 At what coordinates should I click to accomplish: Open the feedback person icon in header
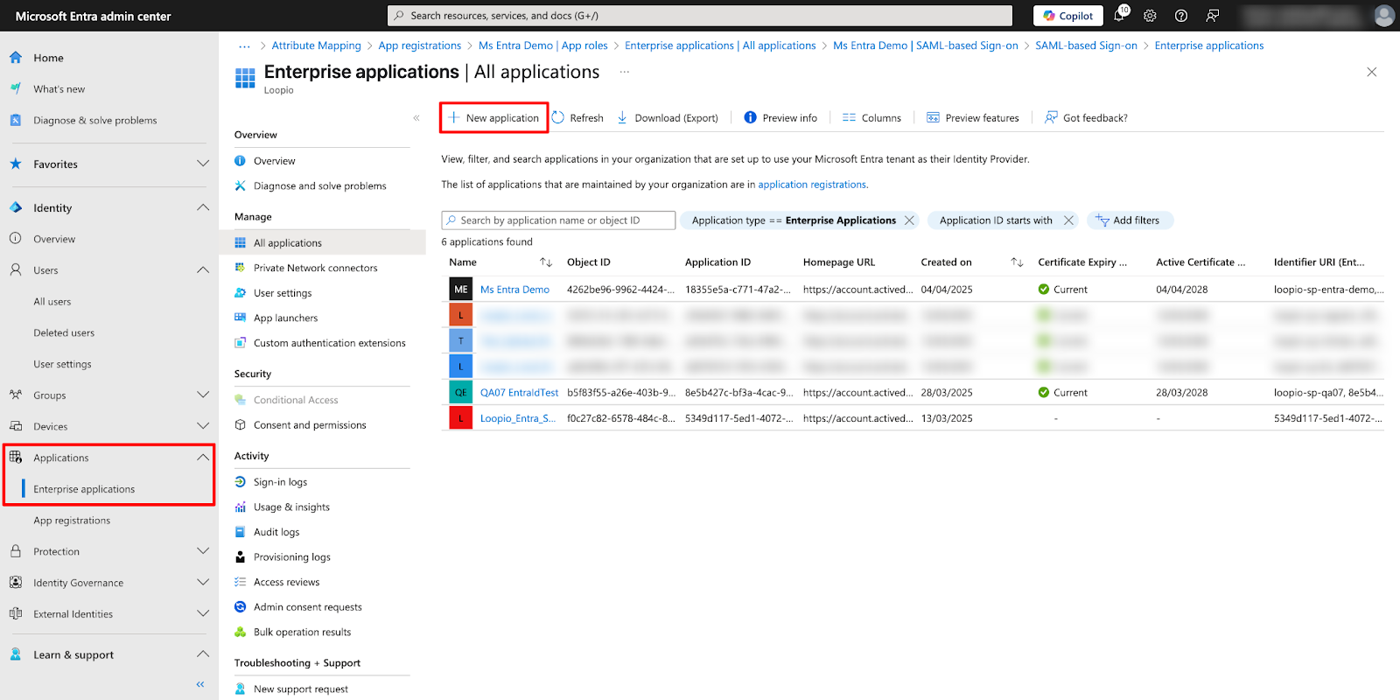tap(1213, 16)
